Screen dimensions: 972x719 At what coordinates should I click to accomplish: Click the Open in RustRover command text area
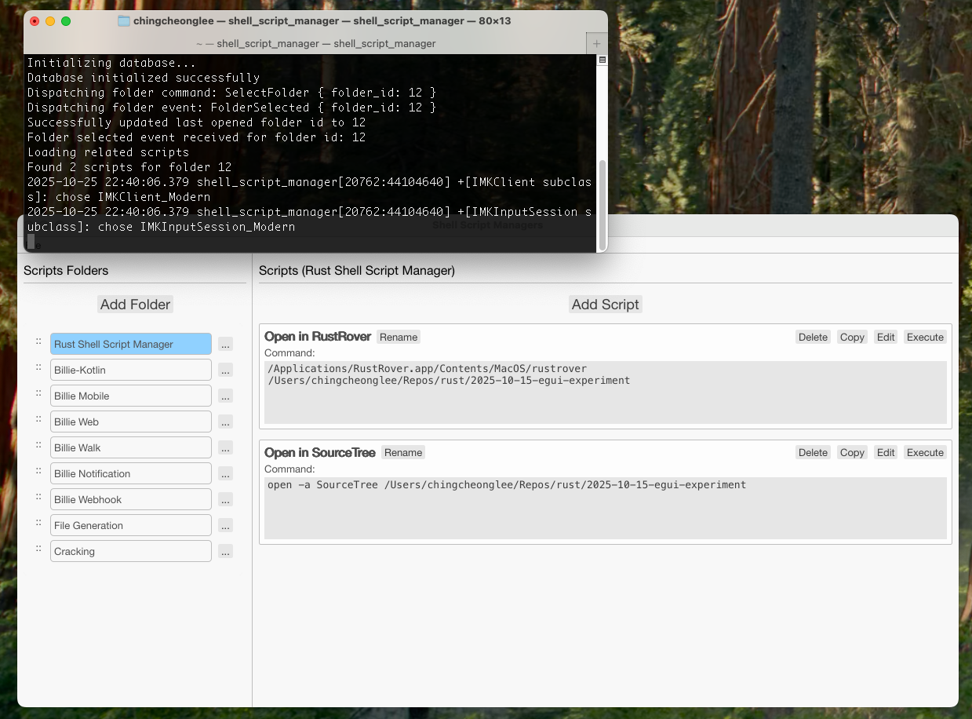tap(605, 392)
